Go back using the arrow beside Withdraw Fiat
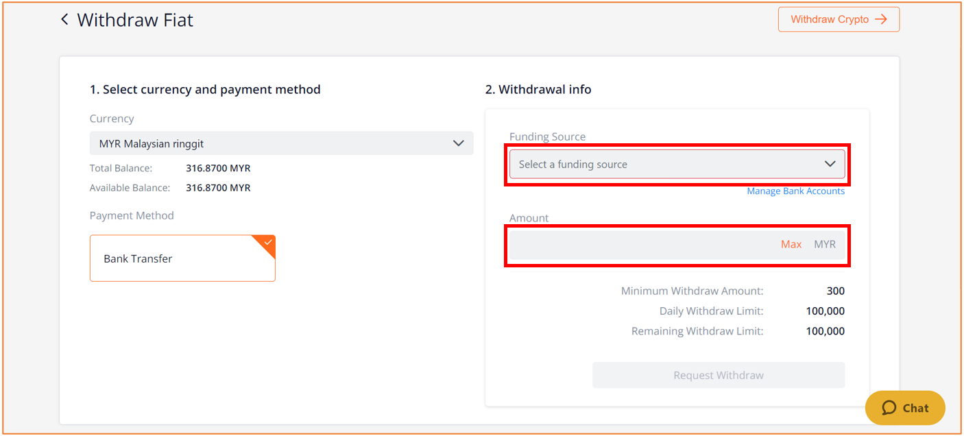 pos(64,19)
